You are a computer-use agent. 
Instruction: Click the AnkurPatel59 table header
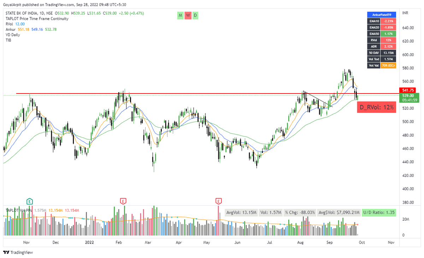pos(382,15)
